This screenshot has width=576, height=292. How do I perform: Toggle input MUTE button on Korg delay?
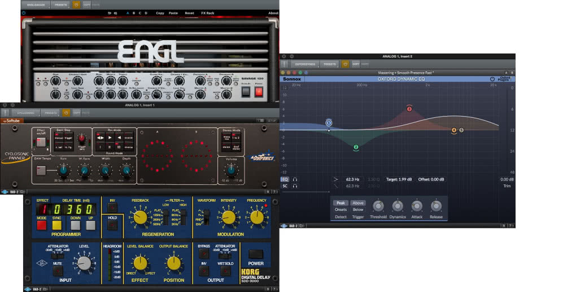[x=57, y=271]
